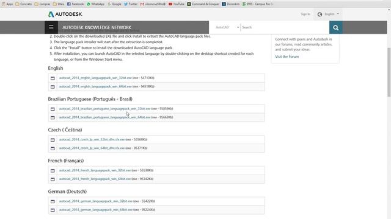Download French languagepack win 32bit exe
The height and width of the screenshot is (219, 391).
point(95,170)
